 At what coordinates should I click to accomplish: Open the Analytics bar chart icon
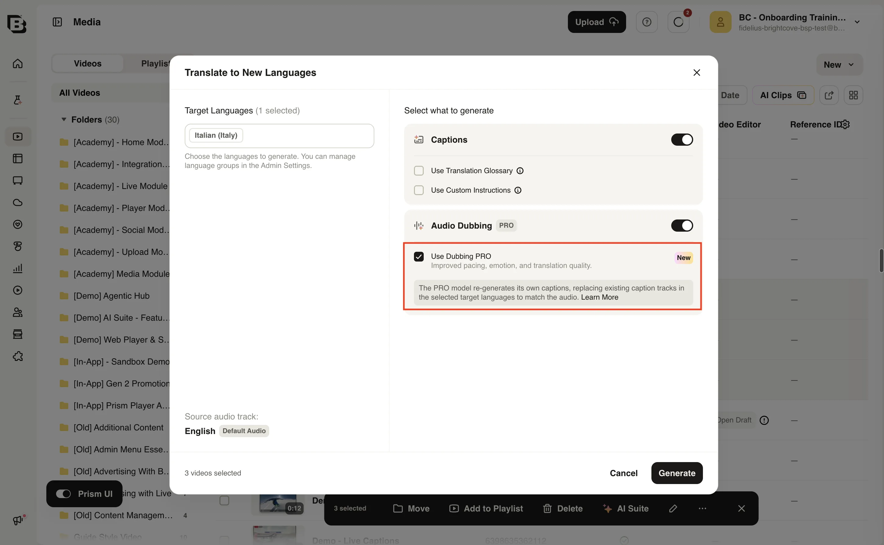click(x=18, y=268)
